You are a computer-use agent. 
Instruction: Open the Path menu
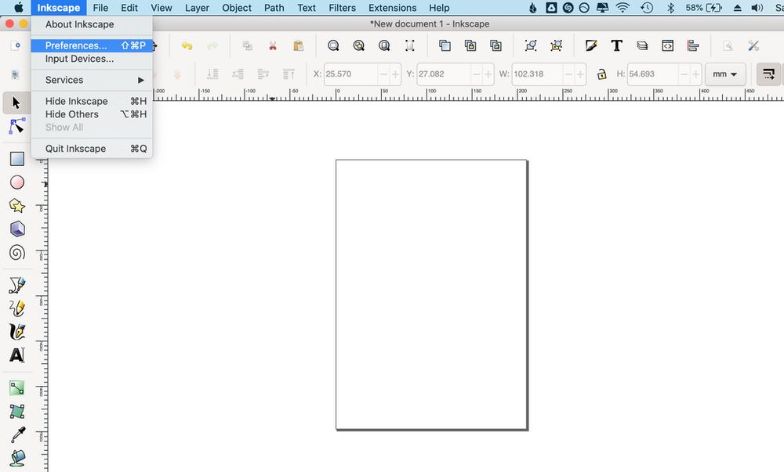pos(274,8)
